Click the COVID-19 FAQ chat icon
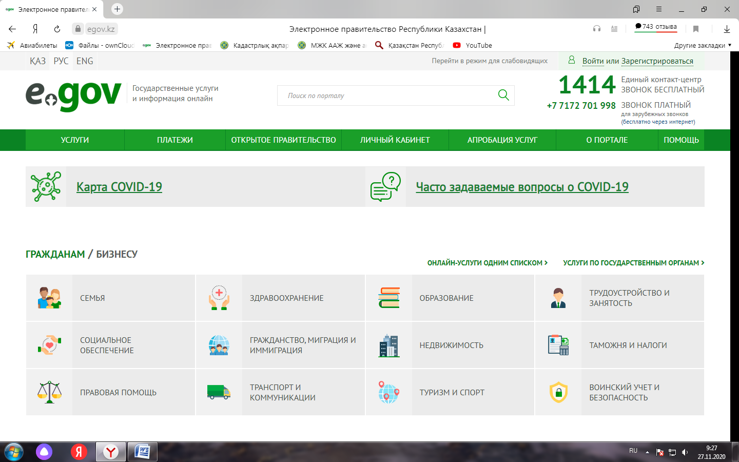Screen dimensions: 739x462 point(385,186)
